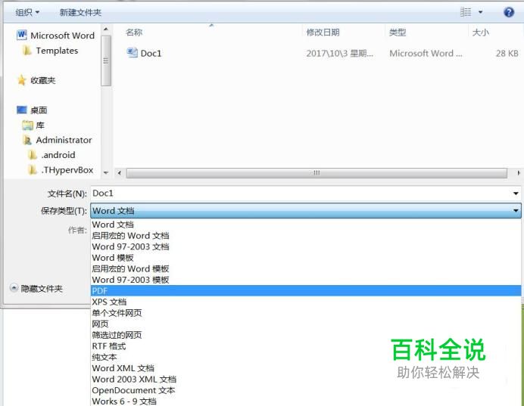Click the file list horizontal scroll left arrow
Screen dimensions: 524x406
point(120,173)
